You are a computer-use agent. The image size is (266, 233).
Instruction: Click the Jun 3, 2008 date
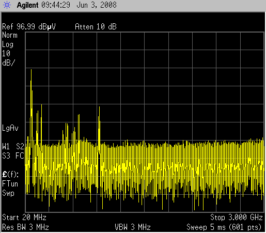(x=97, y=5)
